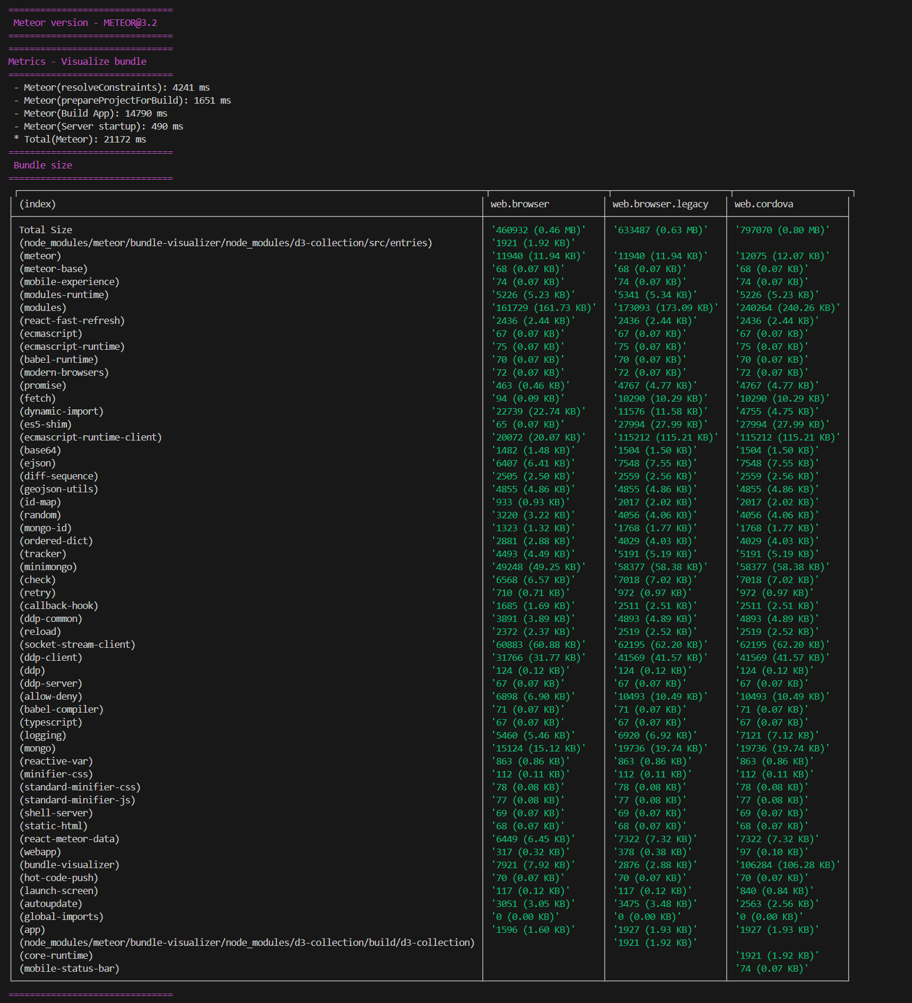
Task: Select the '(base64)' row label
Action: [x=40, y=450]
